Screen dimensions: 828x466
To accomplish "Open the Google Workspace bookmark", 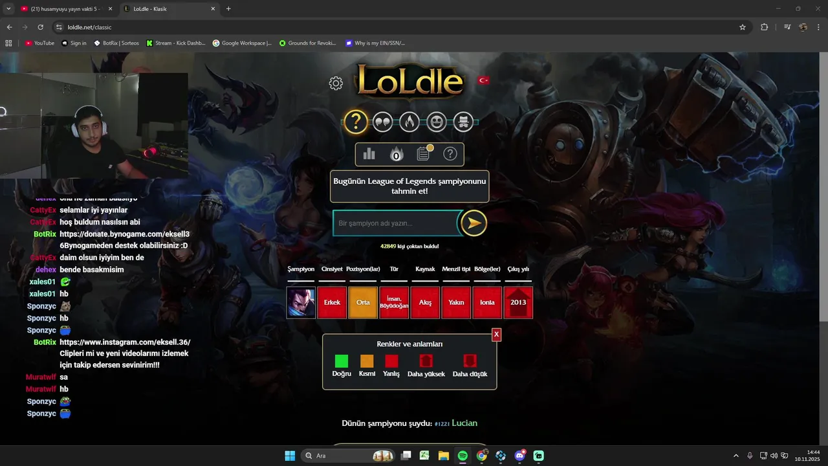I will point(242,43).
